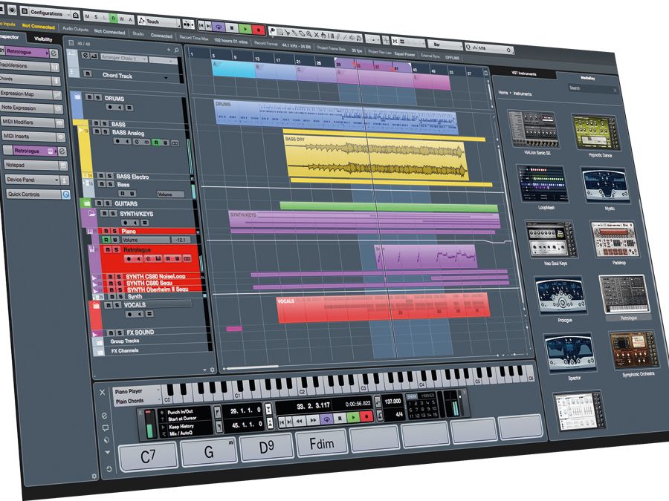Select the Mute X tool in toolbar
This screenshot has width=669, height=501.
pyautogui.click(x=316, y=34)
